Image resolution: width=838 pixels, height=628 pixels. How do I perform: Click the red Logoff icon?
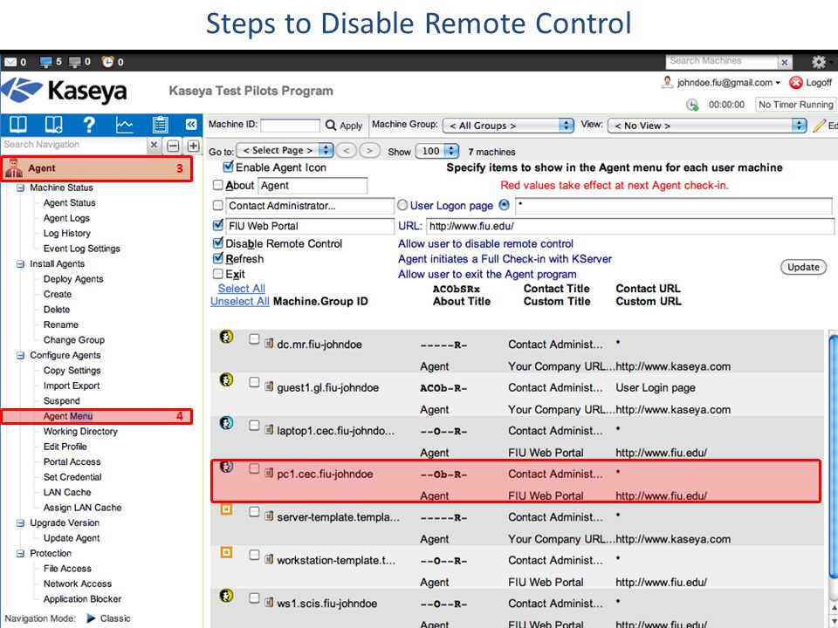tap(796, 83)
